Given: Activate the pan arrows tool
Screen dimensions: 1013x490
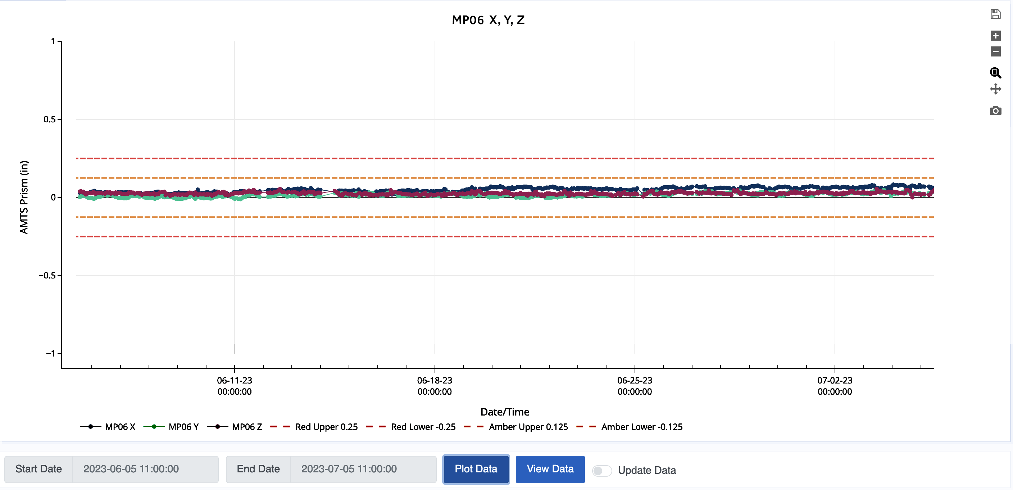Looking at the screenshot, I should pos(995,89).
